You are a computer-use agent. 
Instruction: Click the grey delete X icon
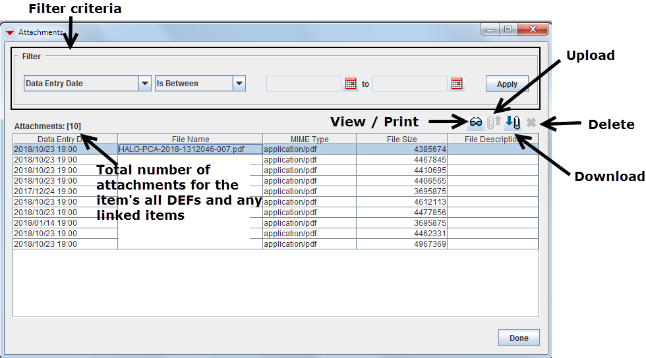tap(531, 122)
